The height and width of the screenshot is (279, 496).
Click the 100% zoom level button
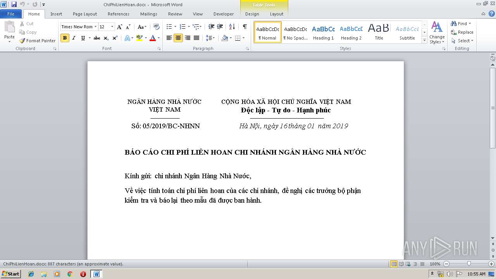pyautogui.click(x=435, y=264)
